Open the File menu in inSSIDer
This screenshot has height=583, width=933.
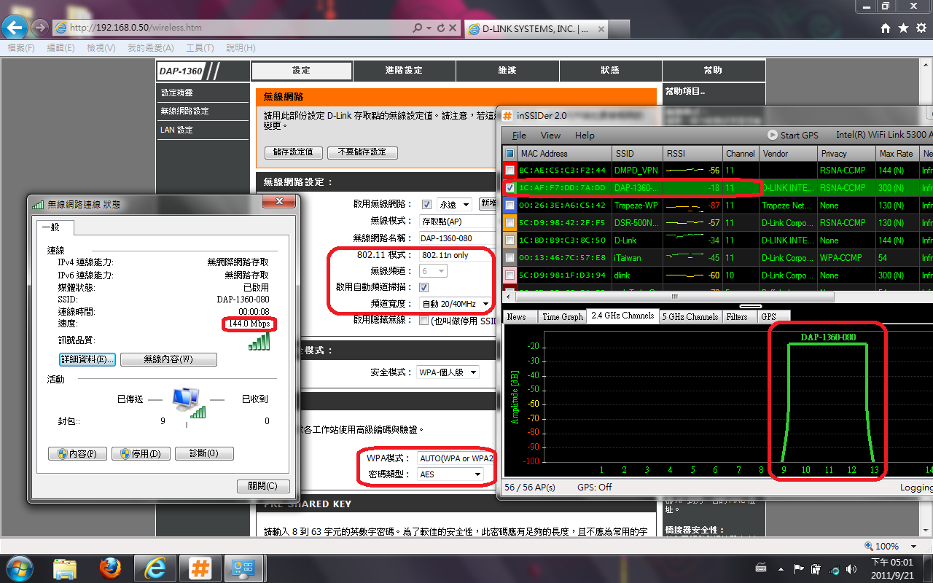pyautogui.click(x=519, y=136)
